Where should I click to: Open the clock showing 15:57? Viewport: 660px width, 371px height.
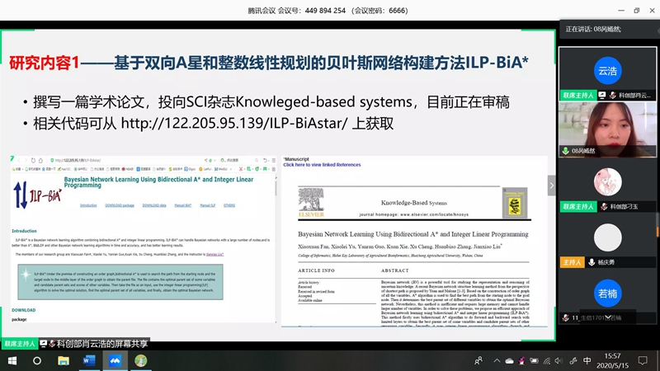tap(612, 360)
